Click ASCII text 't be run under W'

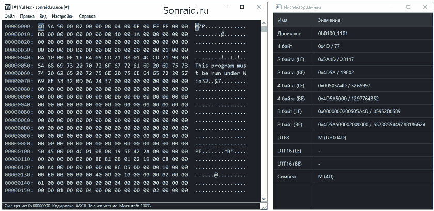(221, 73)
